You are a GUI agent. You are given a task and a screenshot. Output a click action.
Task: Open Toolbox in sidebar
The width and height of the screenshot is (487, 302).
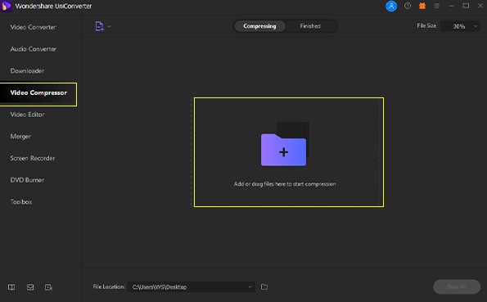click(x=21, y=202)
